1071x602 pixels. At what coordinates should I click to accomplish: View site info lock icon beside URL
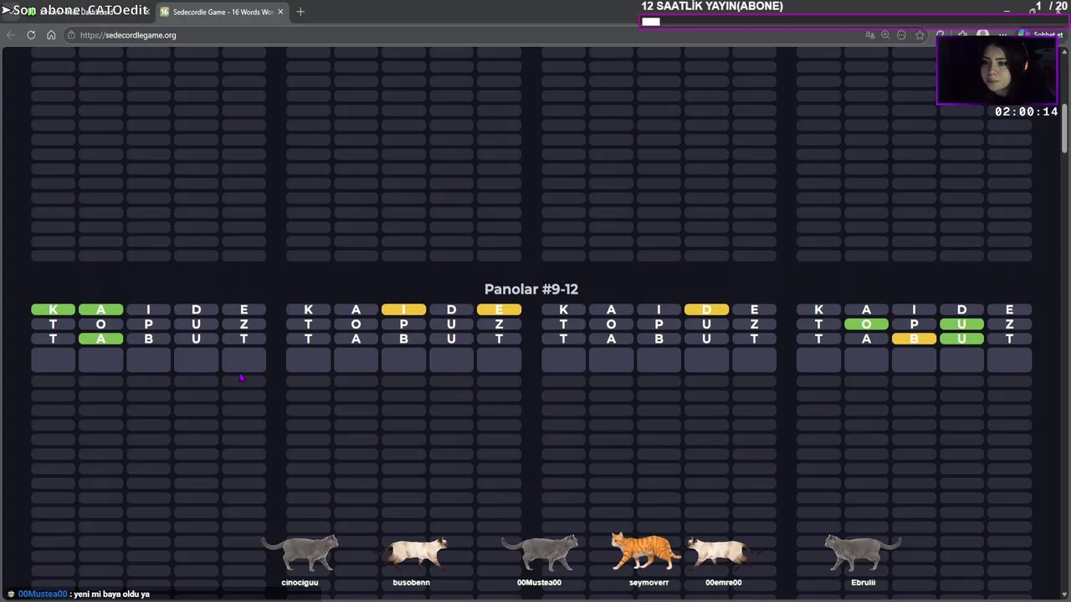[x=72, y=35]
